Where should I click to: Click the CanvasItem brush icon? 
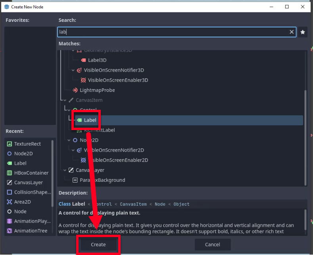(71, 100)
